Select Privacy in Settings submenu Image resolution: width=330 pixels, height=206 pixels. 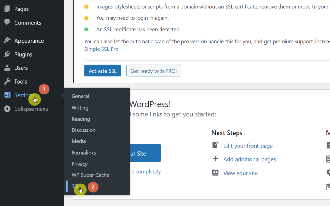coord(79,164)
